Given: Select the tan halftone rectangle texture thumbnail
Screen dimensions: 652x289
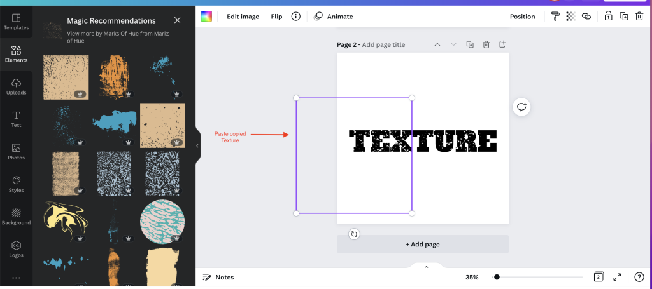Looking at the screenshot, I should [x=66, y=173].
